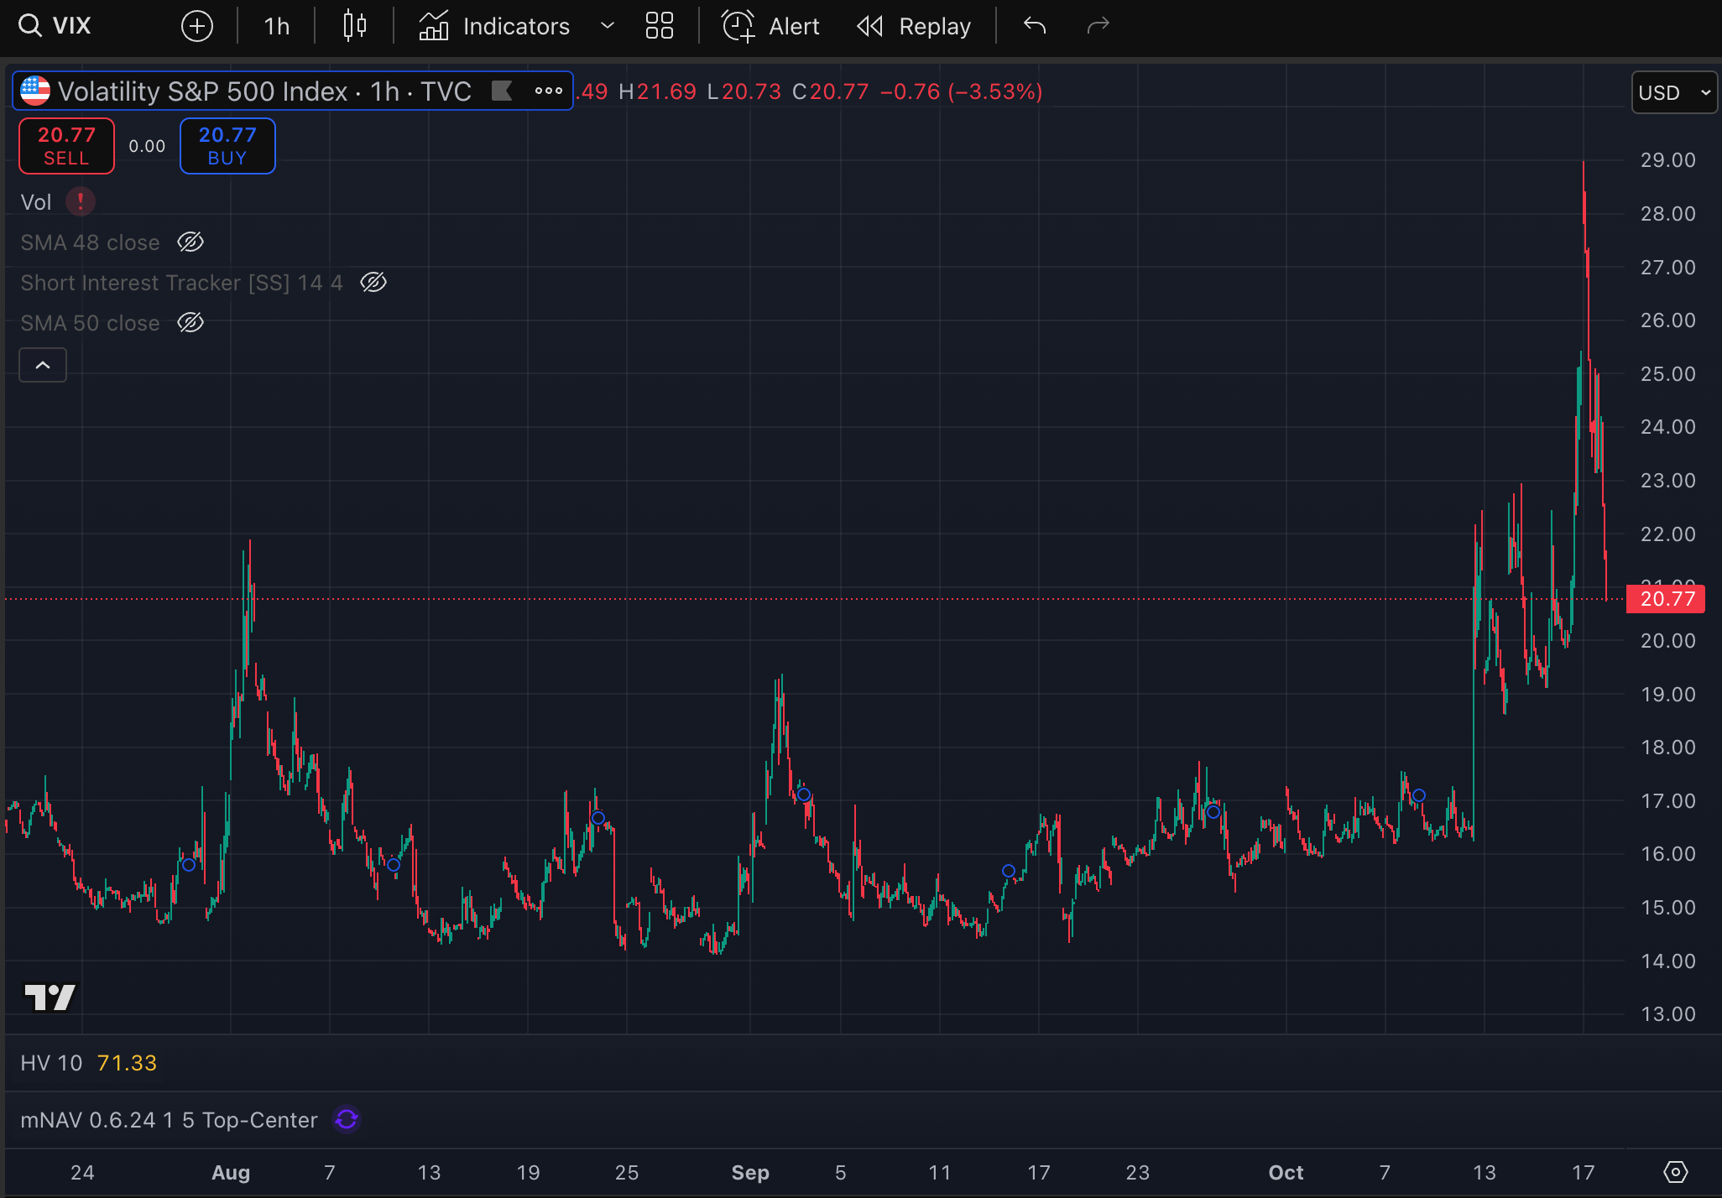Toggle Short Interest Tracker visibility
Image resolution: width=1722 pixels, height=1198 pixels.
[373, 283]
